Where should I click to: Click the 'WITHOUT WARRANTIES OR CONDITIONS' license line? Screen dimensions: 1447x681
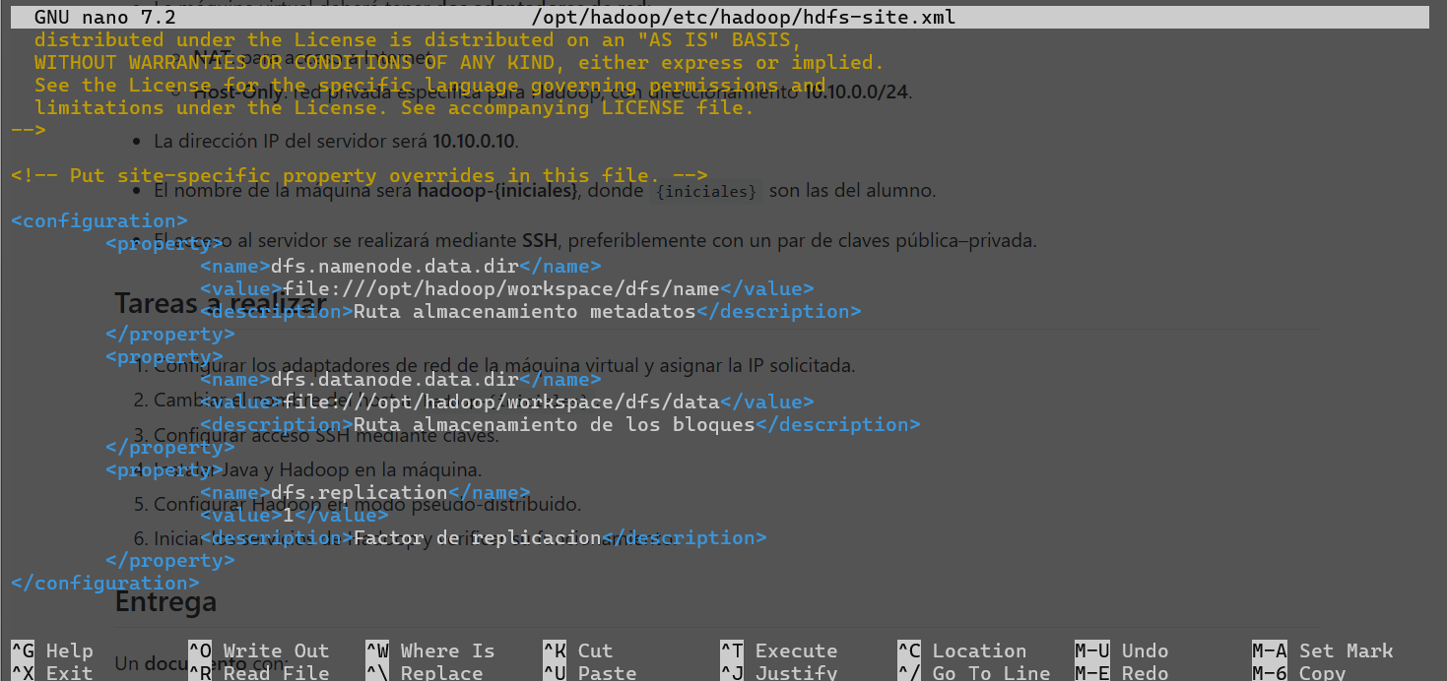(460, 62)
